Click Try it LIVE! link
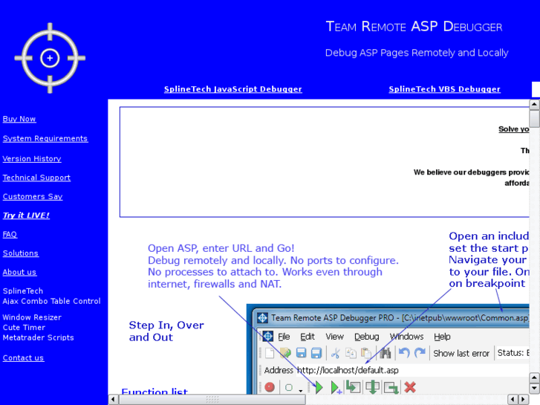This screenshot has width=540, height=405. tap(26, 216)
